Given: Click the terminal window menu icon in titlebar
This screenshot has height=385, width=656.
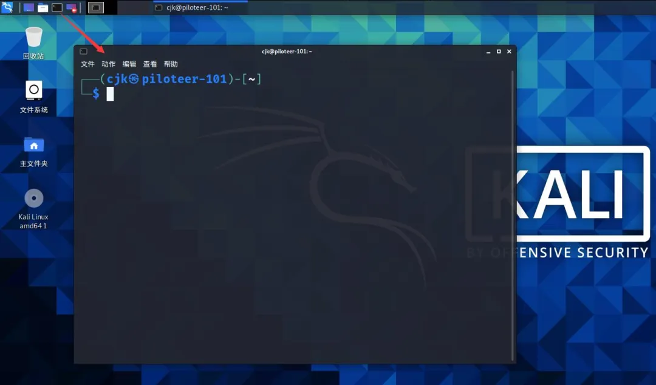Looking at the screenshot, I should [84, 52].
